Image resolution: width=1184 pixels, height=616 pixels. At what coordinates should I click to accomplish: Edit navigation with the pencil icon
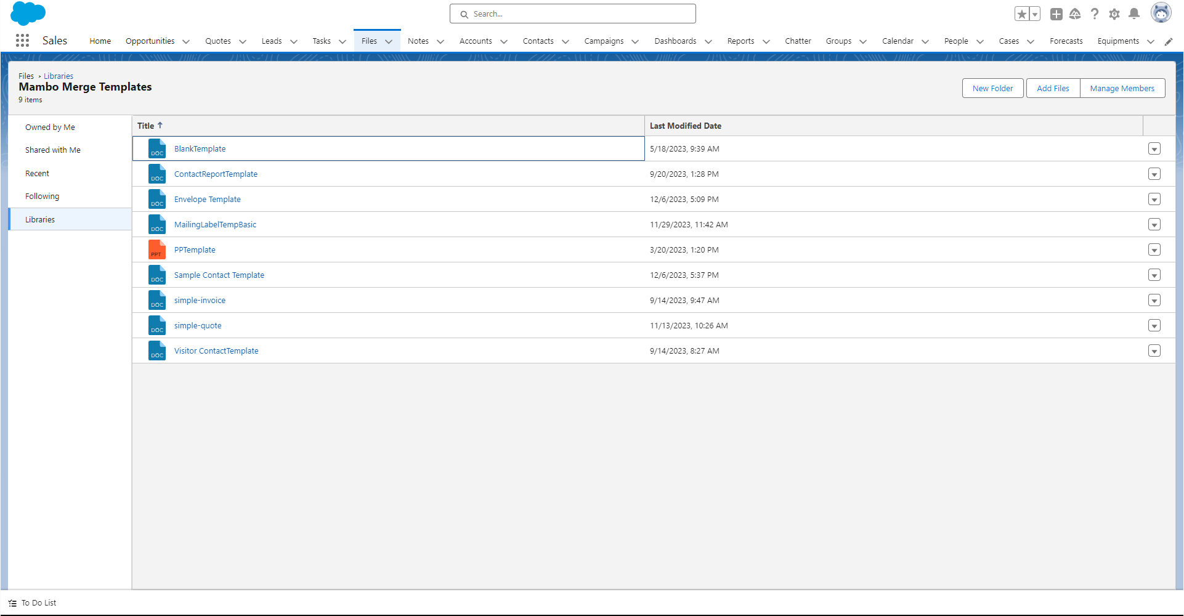[1169, 41]
